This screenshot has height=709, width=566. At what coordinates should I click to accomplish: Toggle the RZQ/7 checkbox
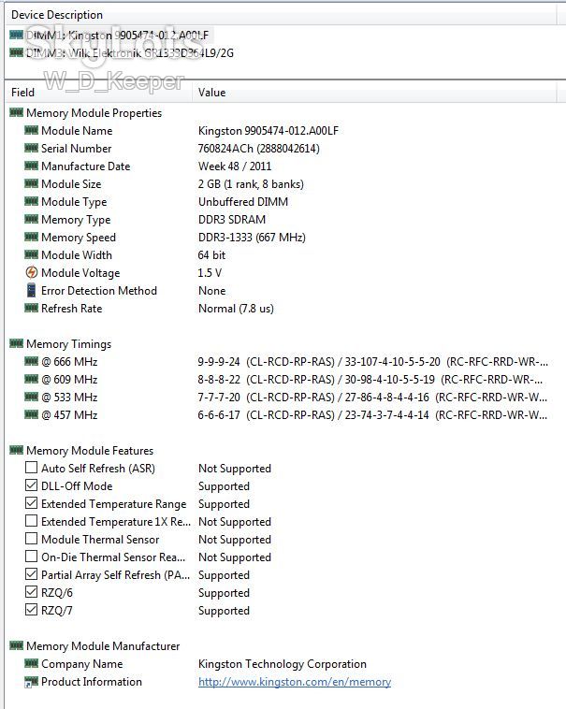(31, 609)
